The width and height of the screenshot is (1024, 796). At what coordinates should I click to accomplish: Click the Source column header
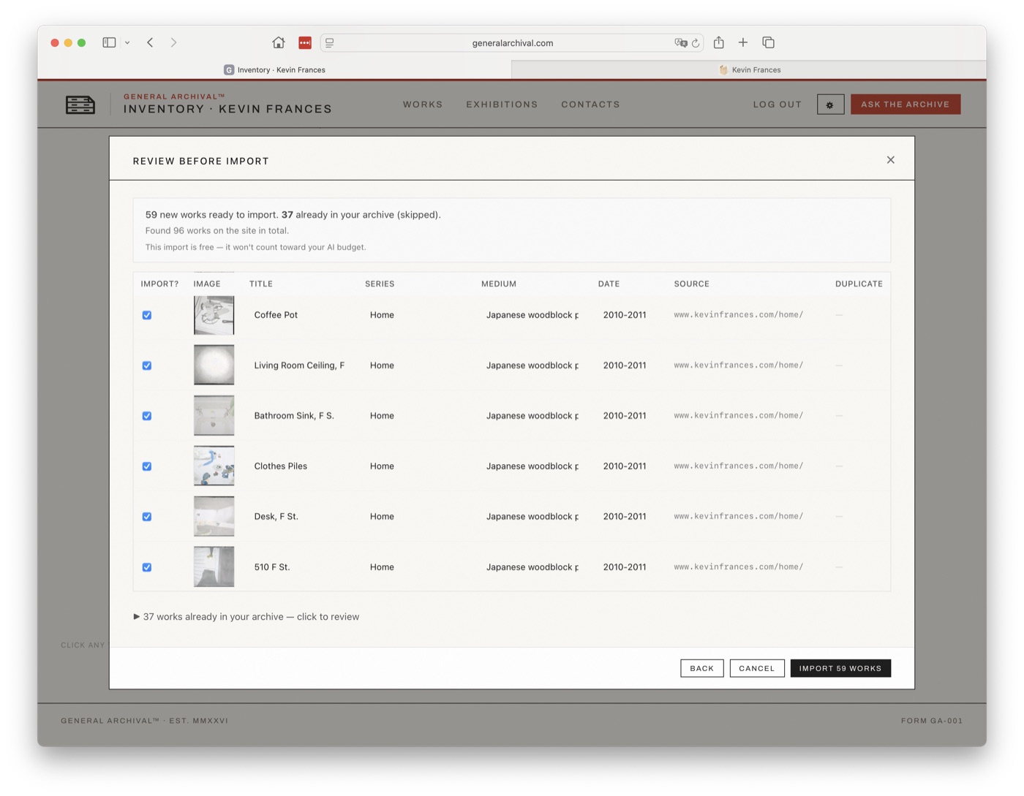click(692, 284)
